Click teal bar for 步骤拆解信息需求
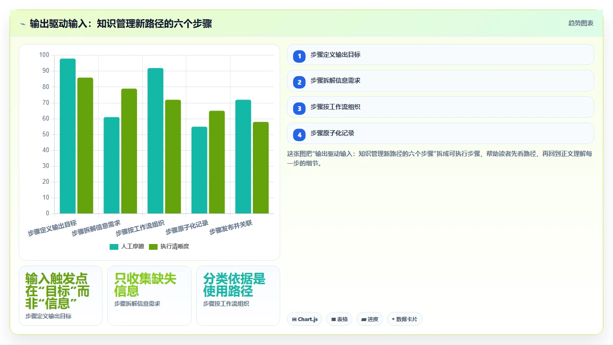613x345 pixels. click(x=112, y=165)
